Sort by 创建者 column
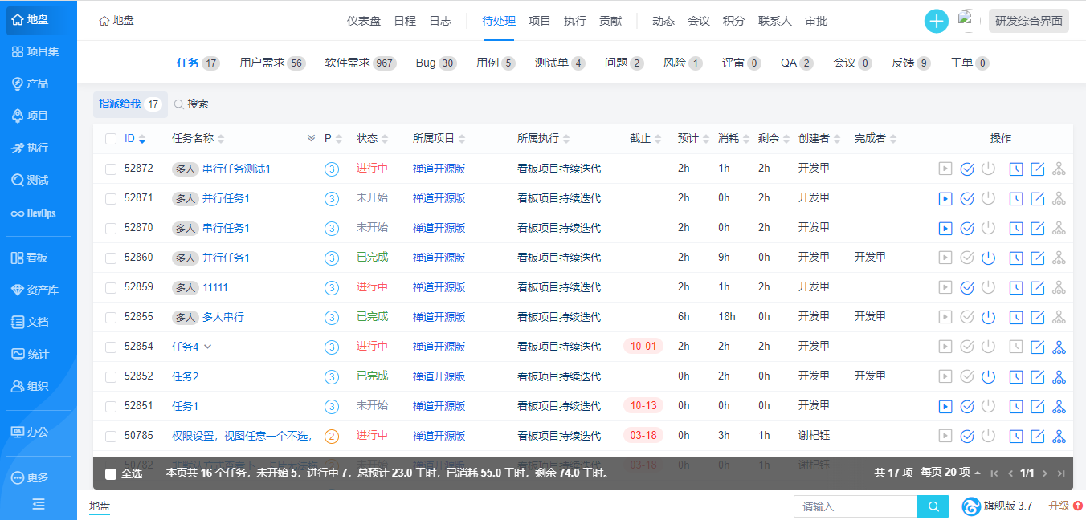Screen dimensions: 1086x520 (818, 139)
